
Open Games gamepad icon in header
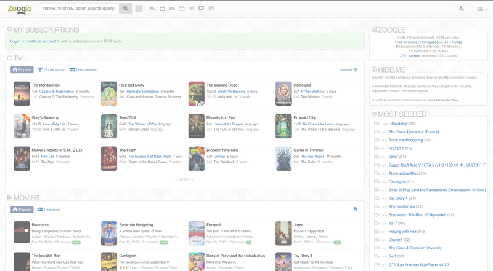tap(172, 9)
